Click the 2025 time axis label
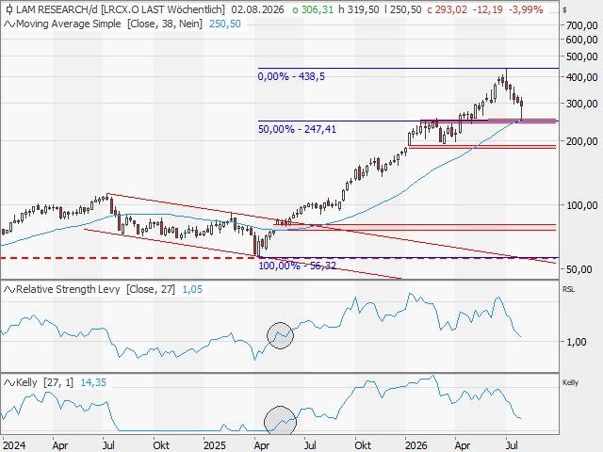The height and width of the screenshot is (452, 603). click(215, 445)
